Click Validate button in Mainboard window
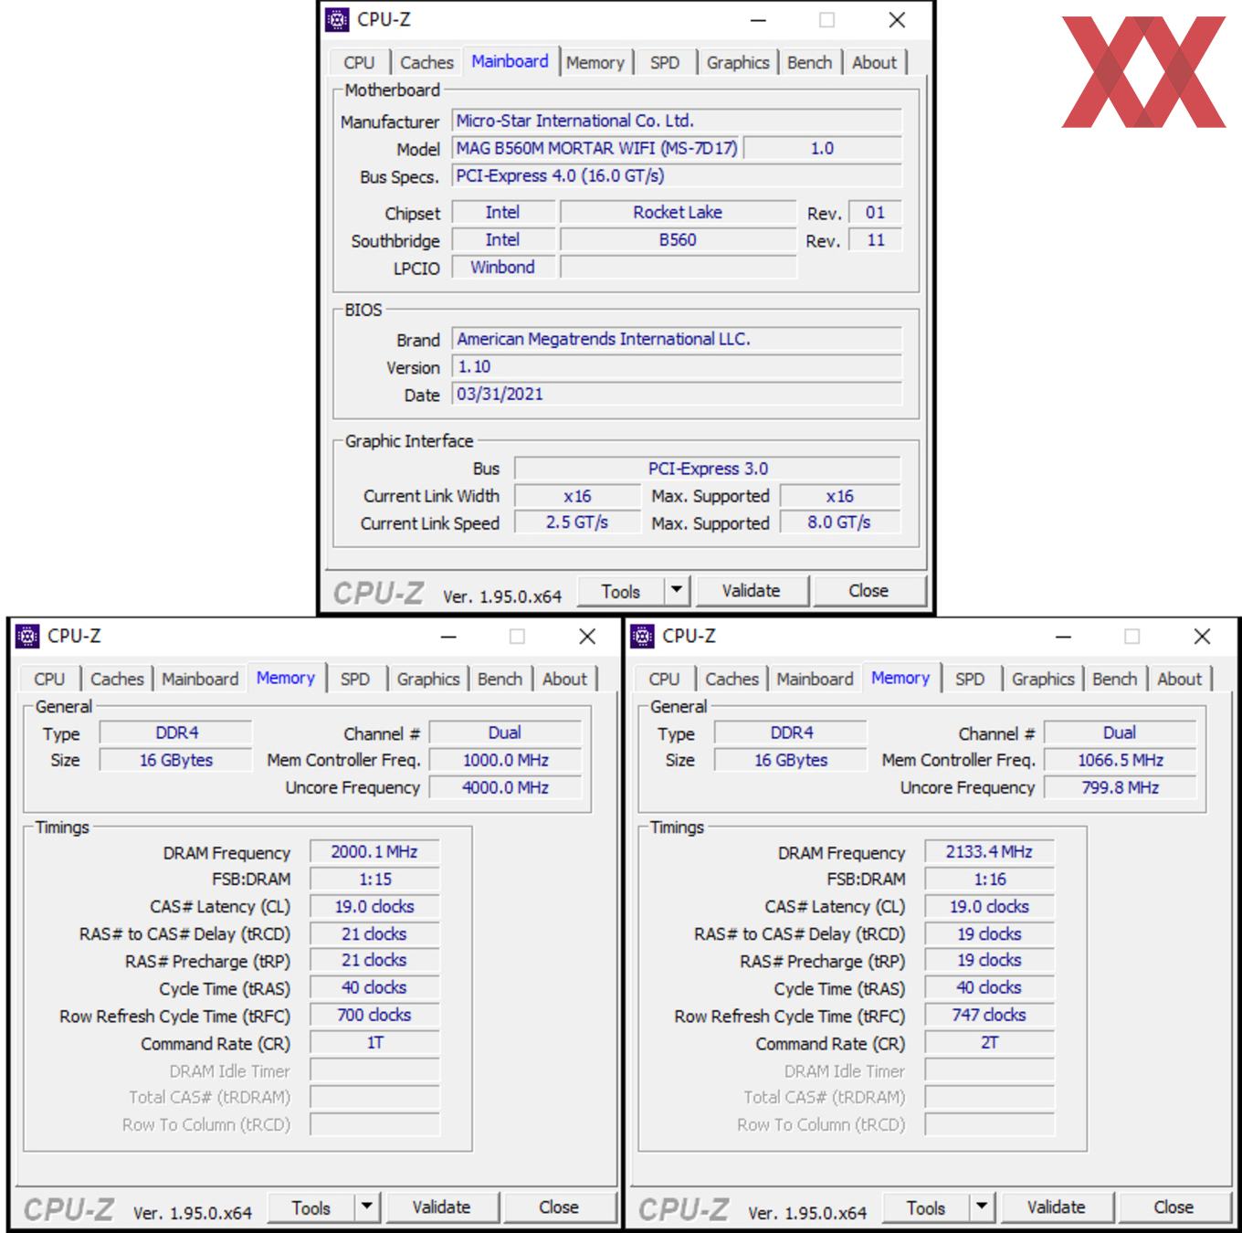 (752, 591)
